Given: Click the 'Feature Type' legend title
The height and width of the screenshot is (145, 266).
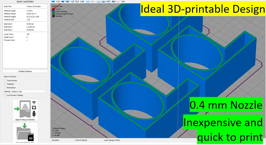Looking at the screenshot, I should [x=57, y=6].
